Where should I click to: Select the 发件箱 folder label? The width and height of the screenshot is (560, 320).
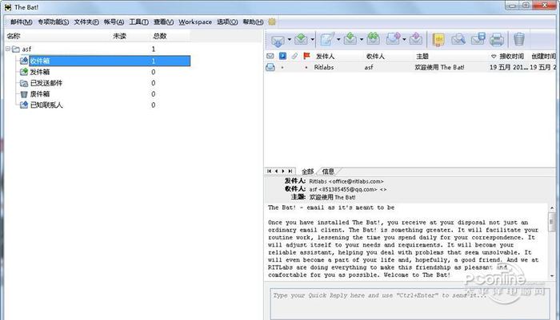click(40, 72)
